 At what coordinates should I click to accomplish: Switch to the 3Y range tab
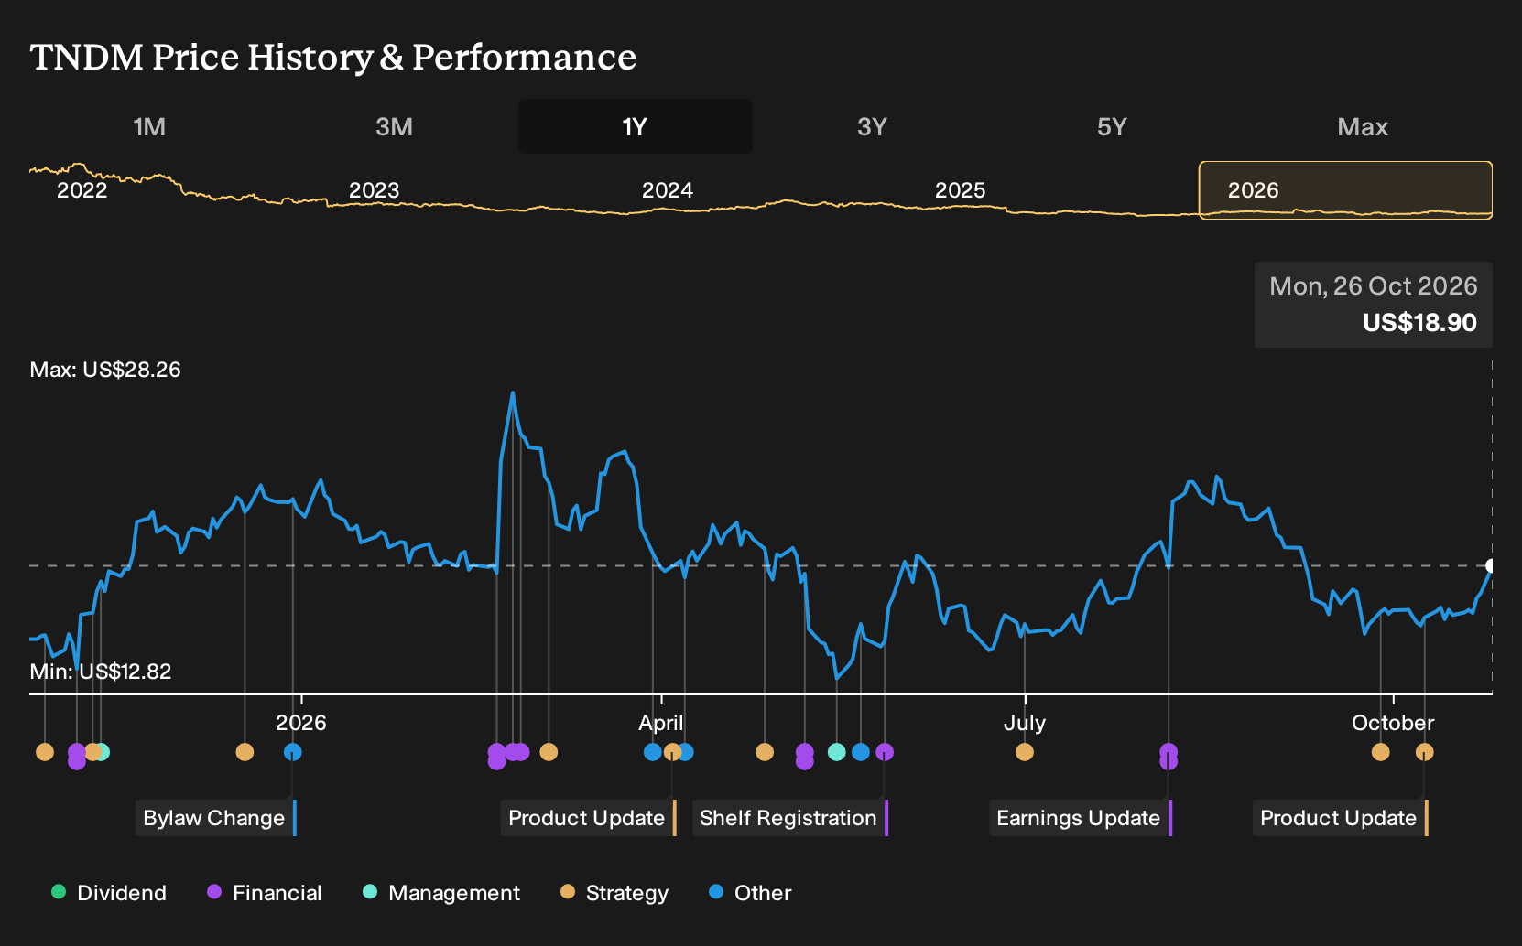(x=872, y=126)
